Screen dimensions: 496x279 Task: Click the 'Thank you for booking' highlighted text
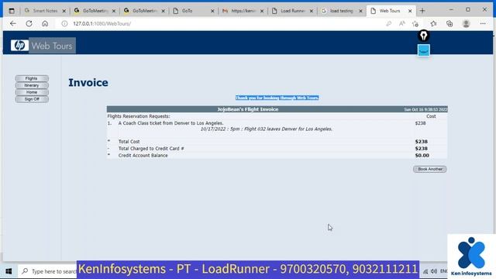277,98
